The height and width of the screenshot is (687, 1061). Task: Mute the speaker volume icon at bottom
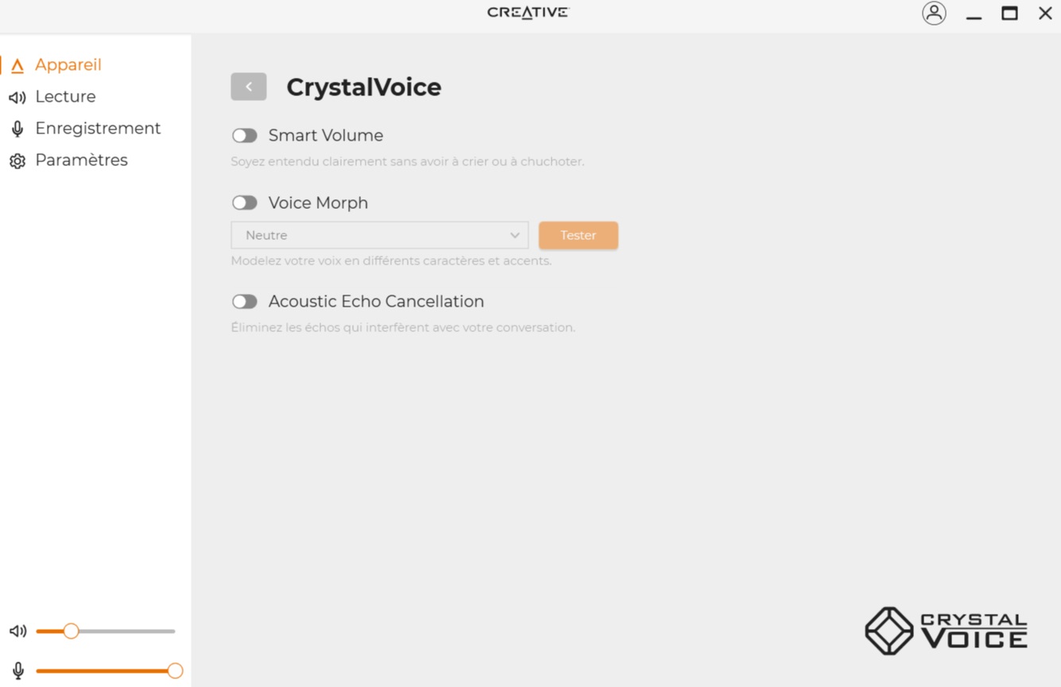pyautogui.click(x=17, y=631)
